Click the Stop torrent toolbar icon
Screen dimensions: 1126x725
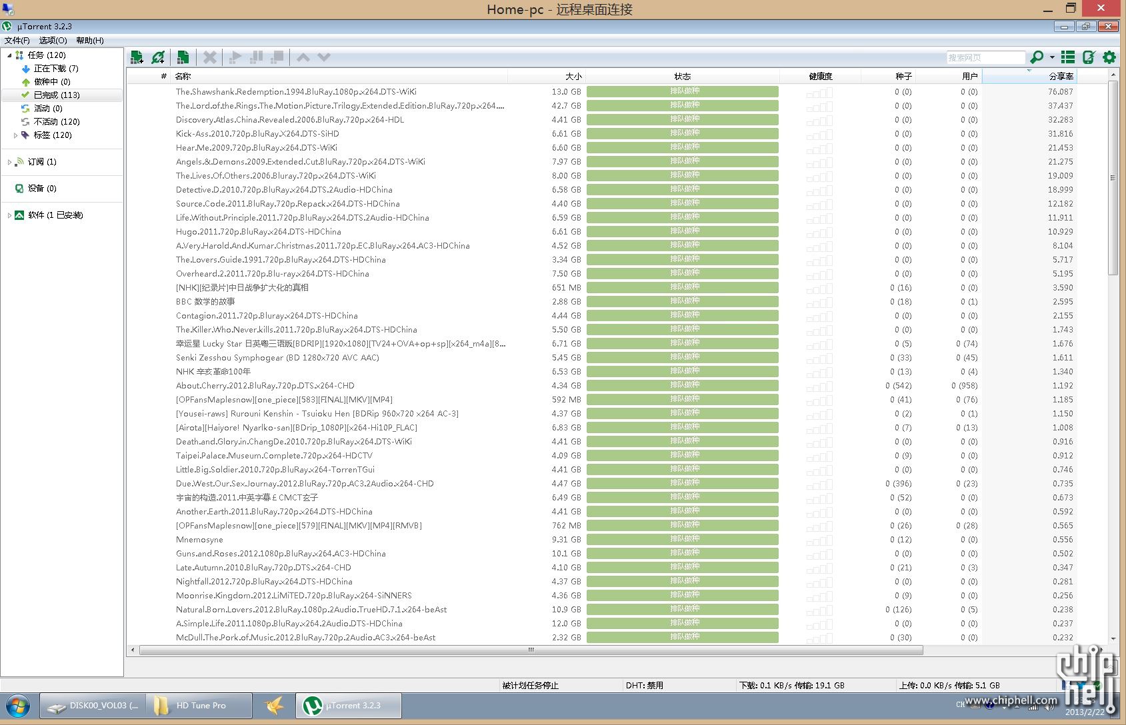coord(277,57)
